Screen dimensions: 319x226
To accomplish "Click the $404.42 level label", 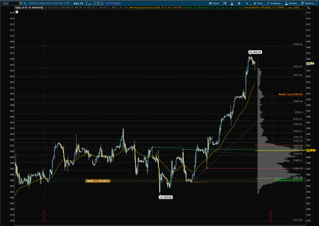I will (298, 66).
